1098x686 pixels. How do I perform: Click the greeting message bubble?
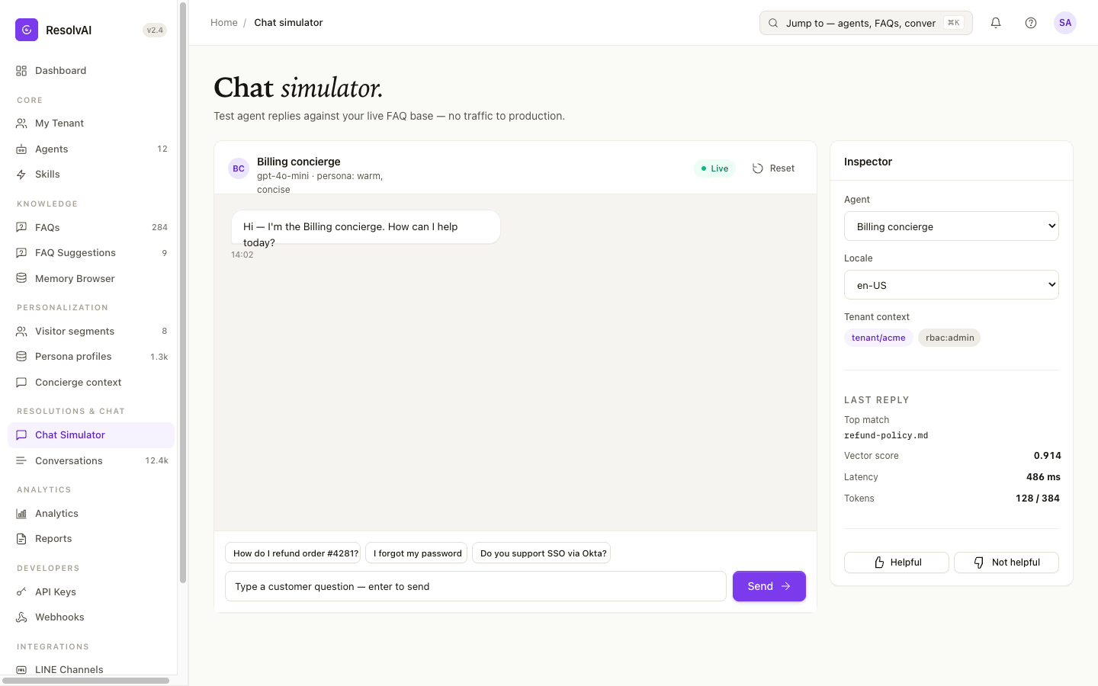tap(366, 227)
